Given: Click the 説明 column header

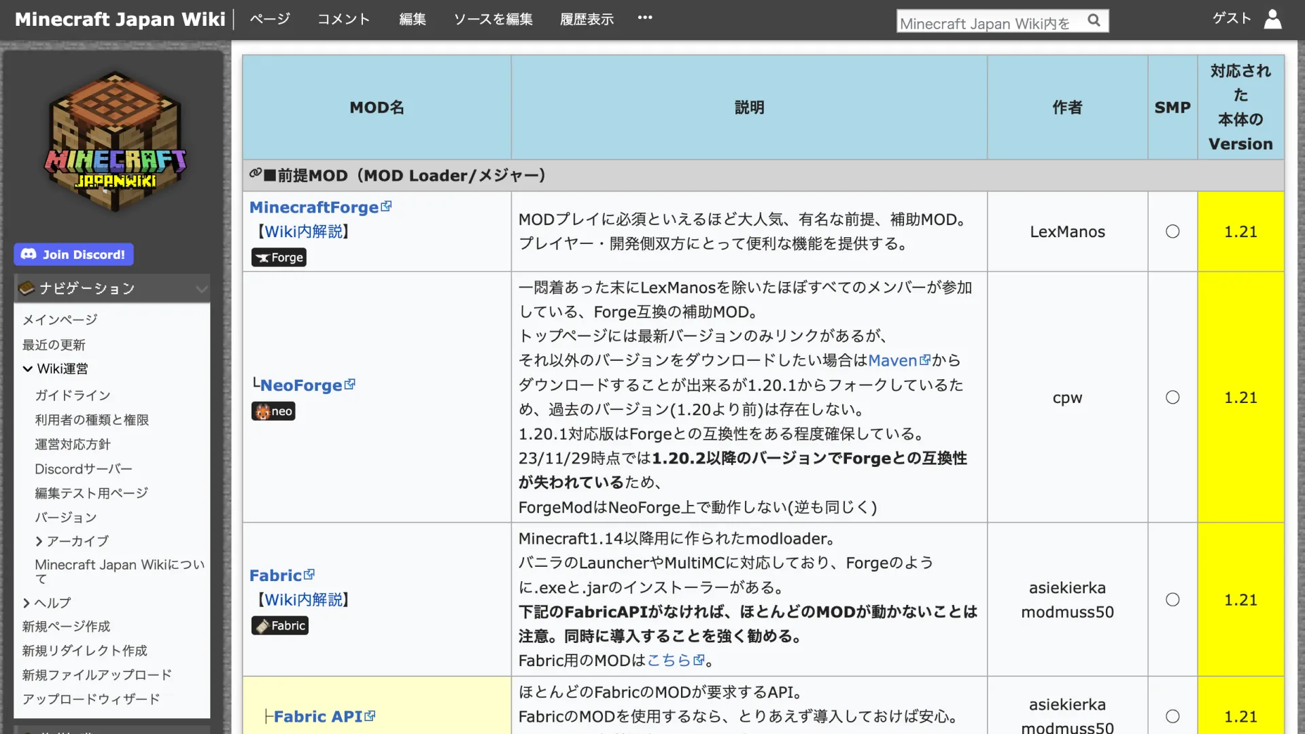Looking at the screenshot, I should [749, 107].
